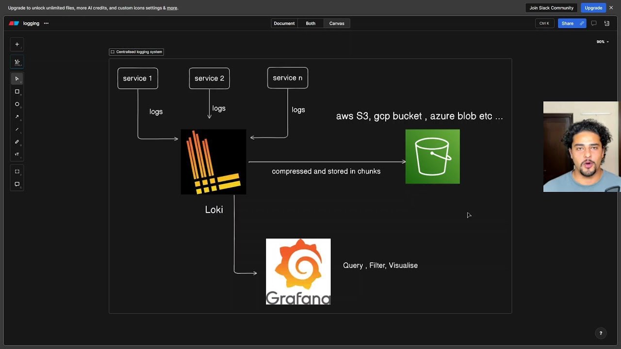
Task: Click the 'logs' label under service 1
Action: click(x=156, y=112)
